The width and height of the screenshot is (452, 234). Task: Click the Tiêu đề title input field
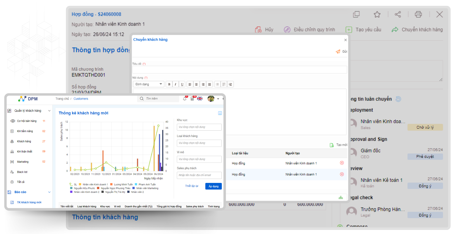coord(240,70)
